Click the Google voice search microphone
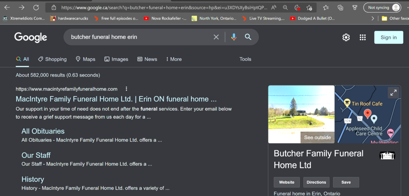The width and height of the screenshot is (409, 196). 234,37
